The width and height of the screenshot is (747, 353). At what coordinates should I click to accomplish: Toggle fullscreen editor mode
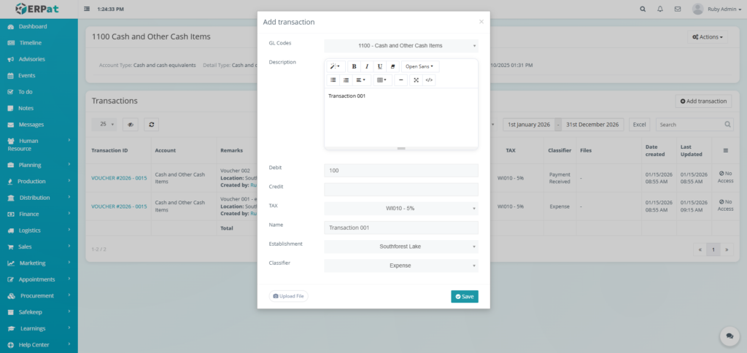416,80
